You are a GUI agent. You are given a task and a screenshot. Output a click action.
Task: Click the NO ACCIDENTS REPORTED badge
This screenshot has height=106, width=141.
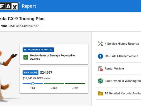point(38,50)
